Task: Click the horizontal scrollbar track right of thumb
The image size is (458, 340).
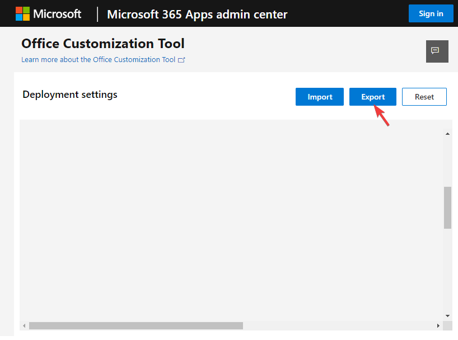Action: 336,325
